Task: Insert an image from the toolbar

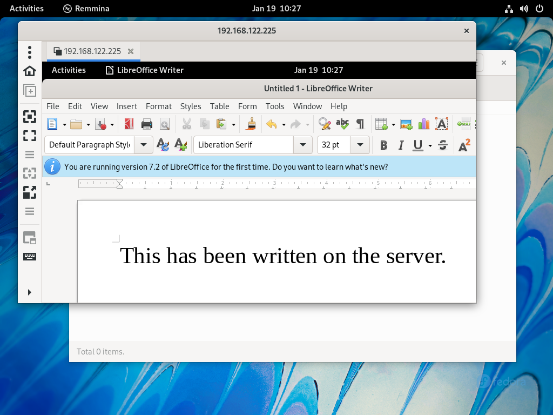Action: tap(407, 124)
